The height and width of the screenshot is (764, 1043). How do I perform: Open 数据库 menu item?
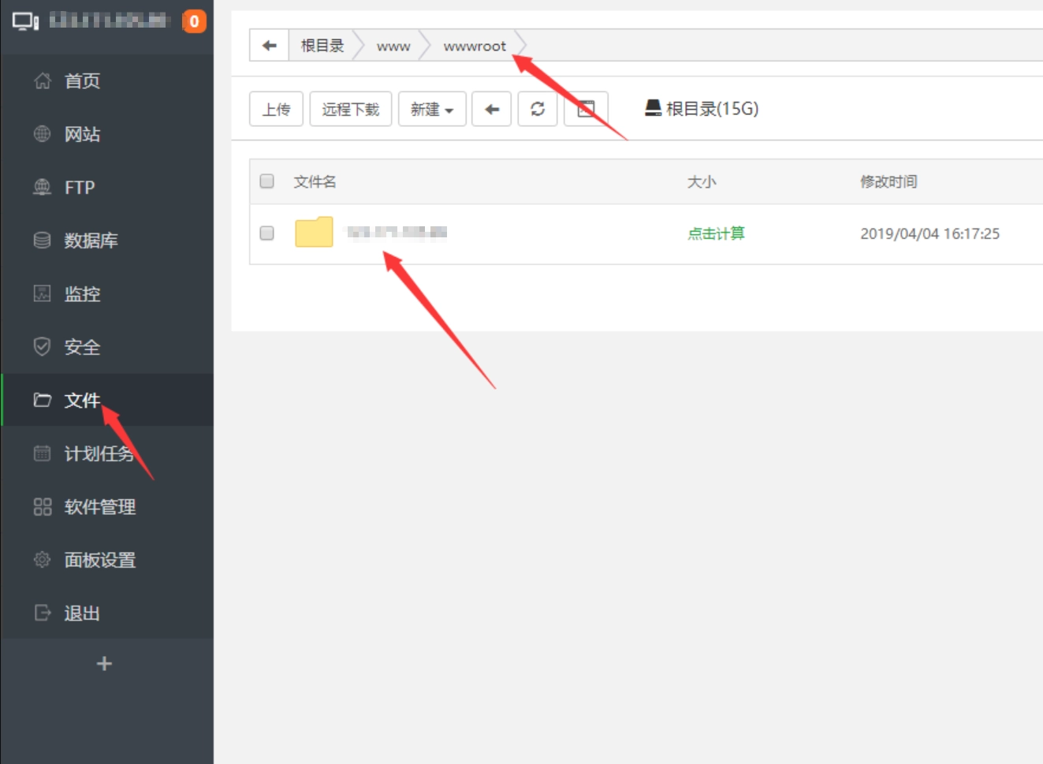91,240
